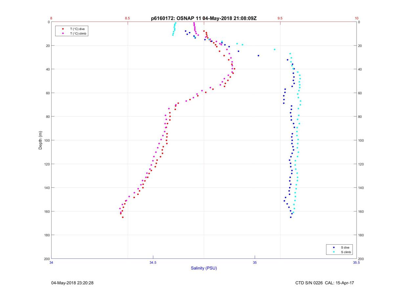Click the red '8.5' temperature tick label
Viewport: 394px width, 291px height.
127,18
